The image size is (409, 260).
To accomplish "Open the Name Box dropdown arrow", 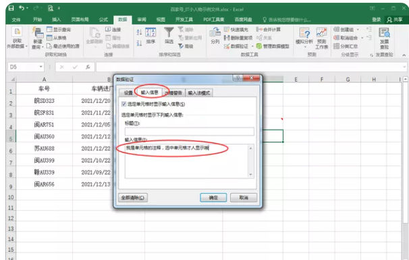I will coord(40,67).
